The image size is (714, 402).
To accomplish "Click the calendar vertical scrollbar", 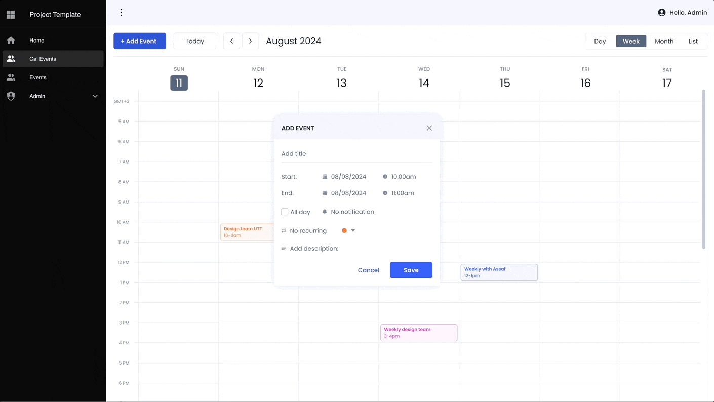I will [703, 170].
